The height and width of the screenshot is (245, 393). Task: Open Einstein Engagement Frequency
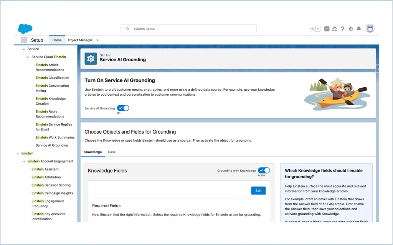(48, 204)
